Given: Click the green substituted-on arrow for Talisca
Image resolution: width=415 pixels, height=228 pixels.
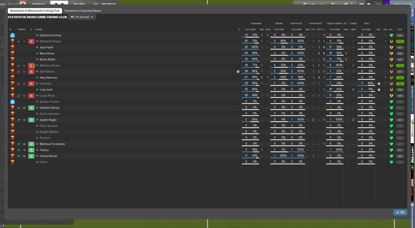Looking at the screenshot, I should point(31,150).
